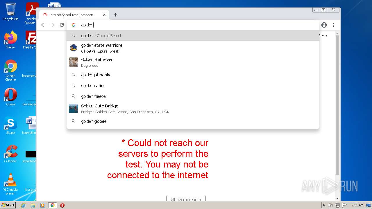This screenshot has width=372, height=209.
Task: Click the magnifier icon beside golden goose
Action: click(74, 121)
